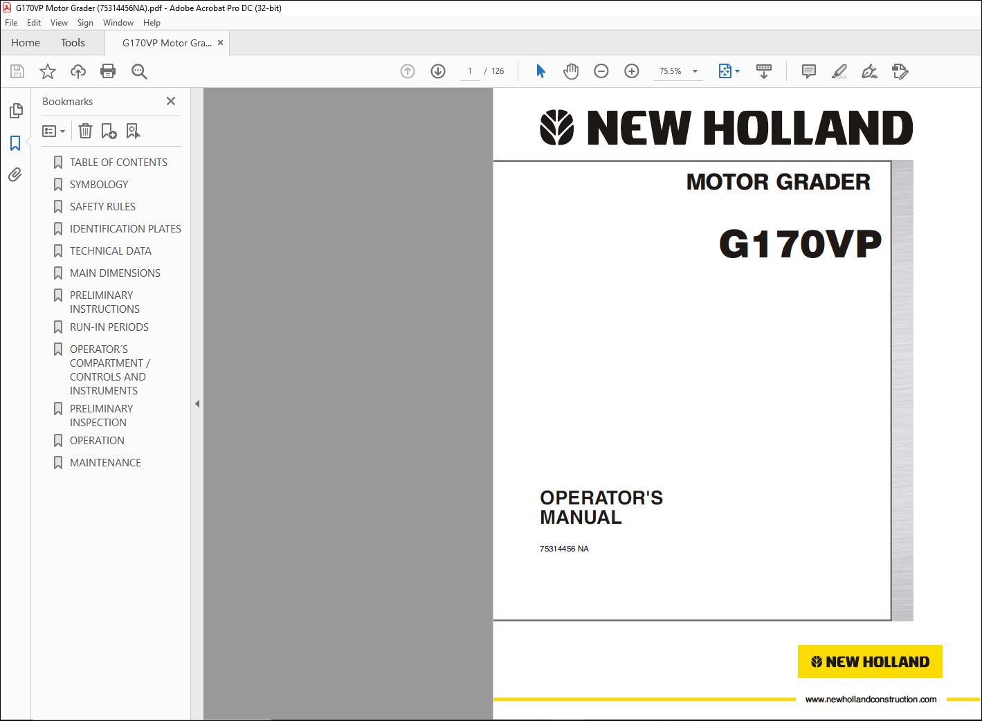Image resolution: width=982 pixels, height=721 pixels.
Task: Click the G170VP model title text
Action: tap(801, 244)
